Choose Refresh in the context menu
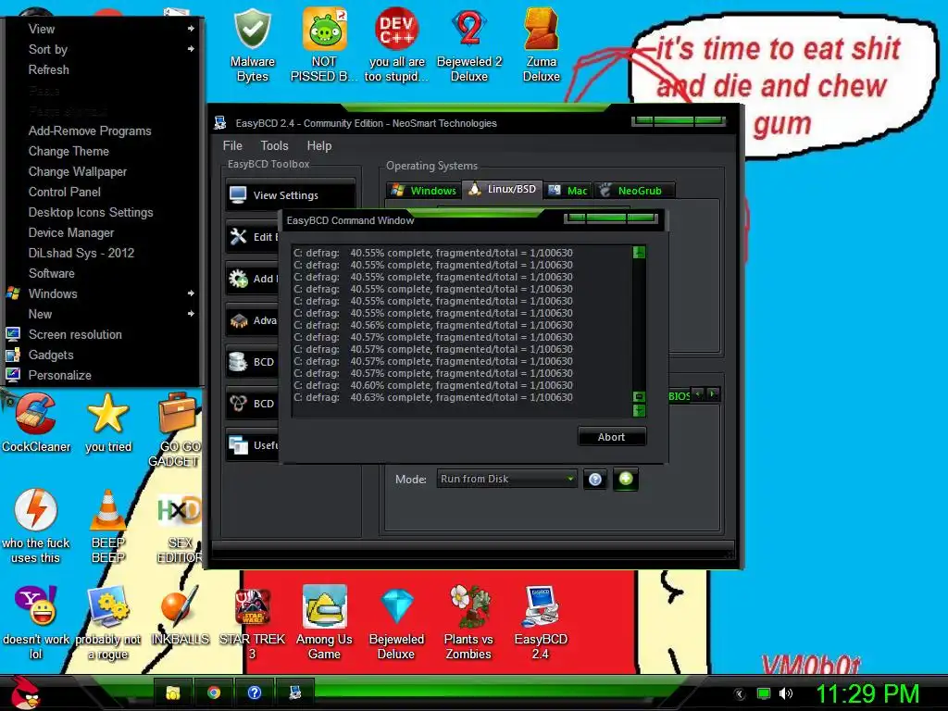Image resolution: width=948 pixels, height=711 pixels. (x=103, y=70)
